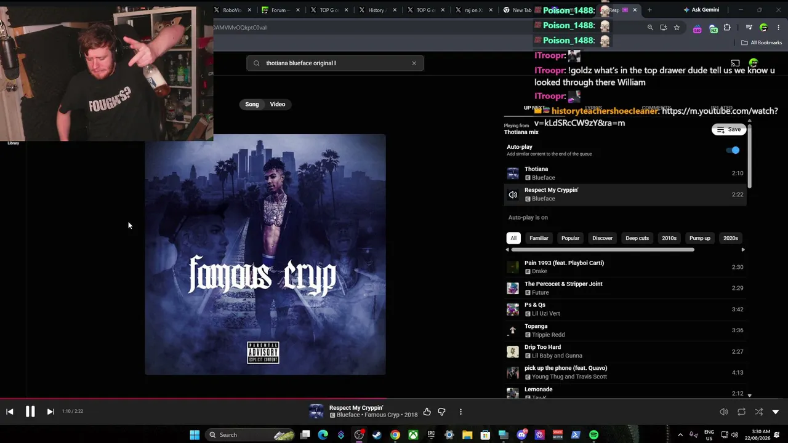
Task: Click the search field containing thotiana blueface
Action: [335, 63]
